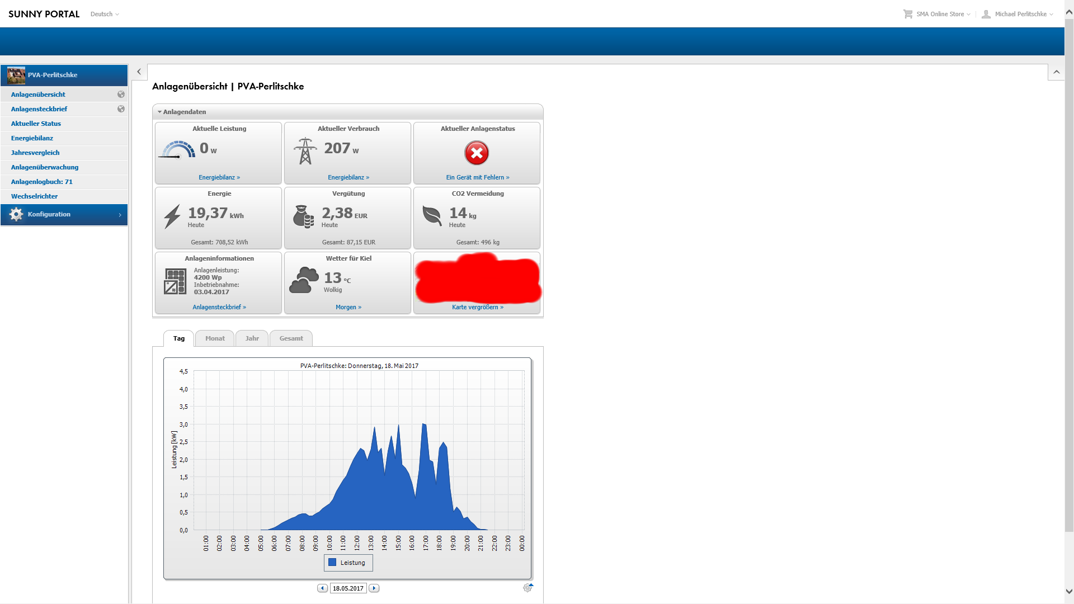1074x604 pixels.
Task: Click the power gauge icon under Aktuelle Leistung
Action: tap(178, 150)
